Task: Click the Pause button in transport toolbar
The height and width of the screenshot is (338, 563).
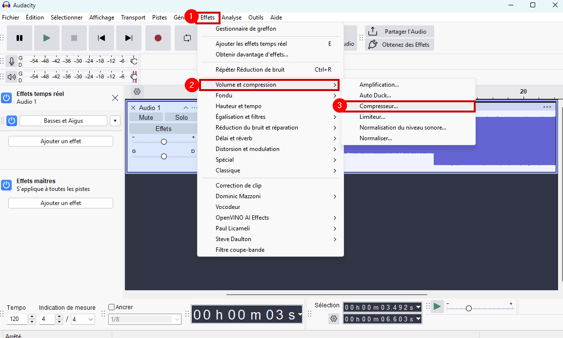Action: coord(20,38)
